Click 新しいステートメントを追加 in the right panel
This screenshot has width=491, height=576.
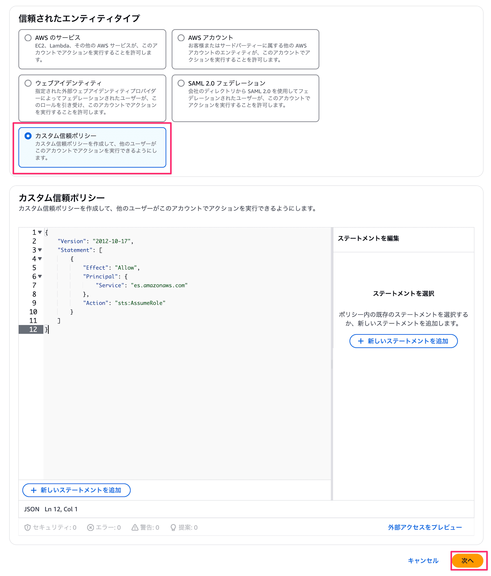pos(403,341)
